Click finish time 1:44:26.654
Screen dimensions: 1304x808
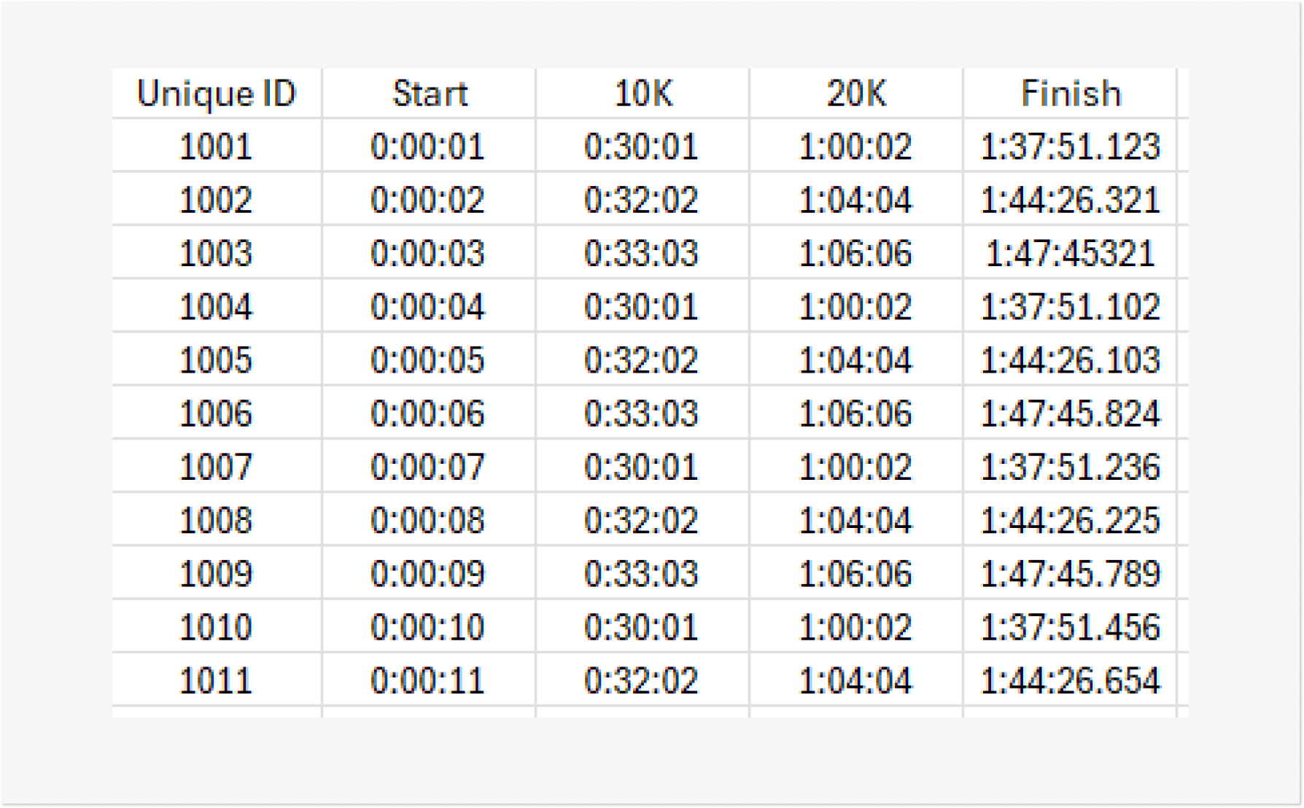(x=1070, y=680)
